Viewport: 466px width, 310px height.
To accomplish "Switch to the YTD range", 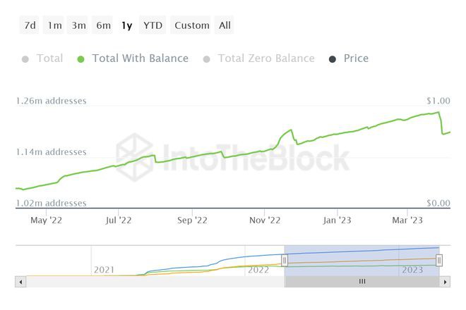I will click(153, 25).
